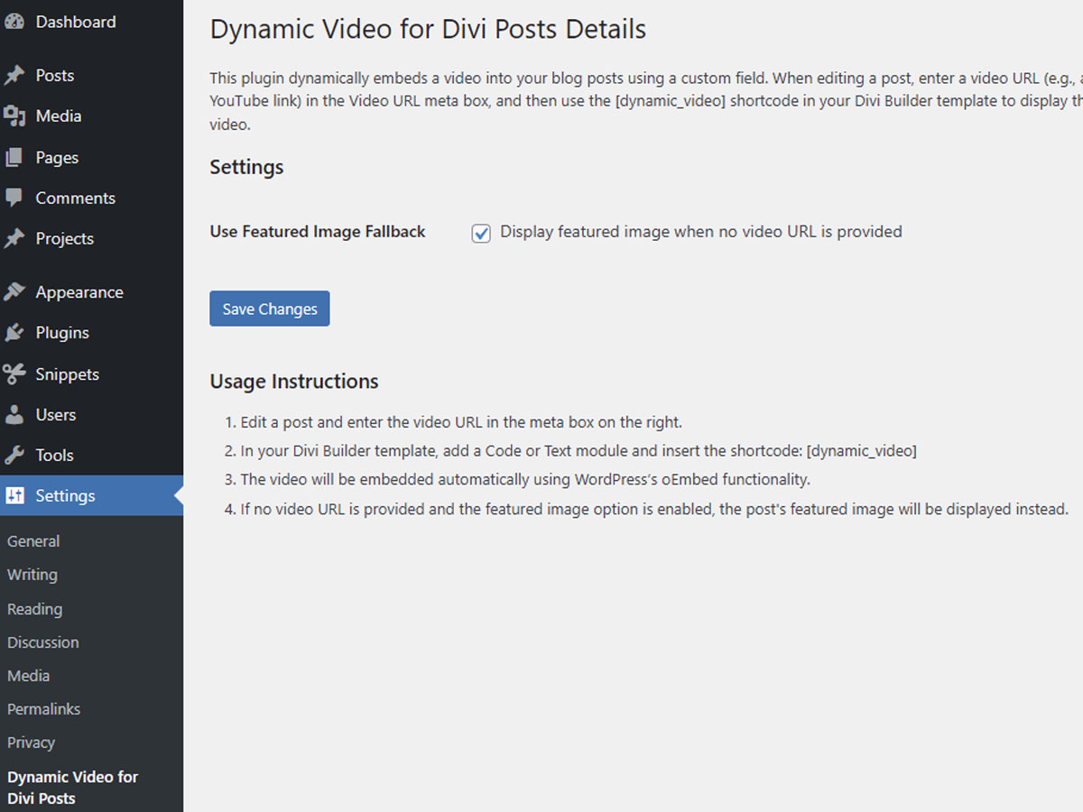Click the Plugins plug icon

(14, 333)
